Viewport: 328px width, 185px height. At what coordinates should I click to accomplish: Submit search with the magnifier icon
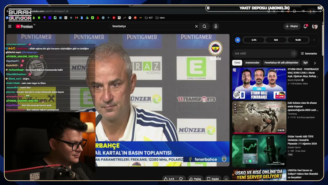(x=204, y=26)
